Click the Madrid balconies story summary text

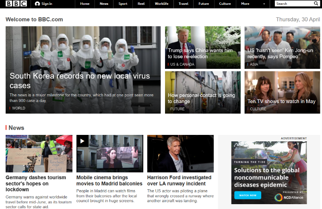click(x=107, y=196)
